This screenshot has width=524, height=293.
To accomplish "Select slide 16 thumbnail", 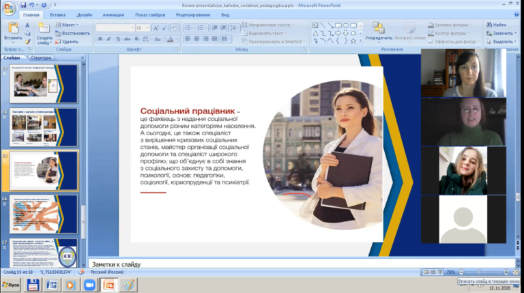I will coord(44,214).
